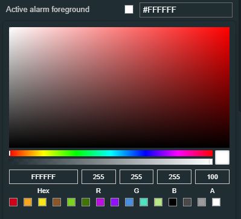Select the pale green preset swatch
Viewport: 241px width, 219px height.
[x=158, y=202]
